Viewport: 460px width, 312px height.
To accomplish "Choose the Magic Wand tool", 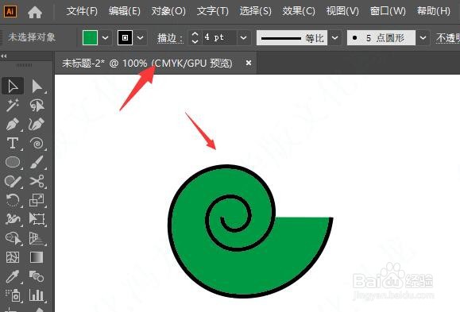I will pos(13,105).
